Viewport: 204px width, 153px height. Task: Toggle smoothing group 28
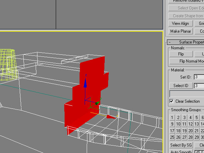coord(190,137)
